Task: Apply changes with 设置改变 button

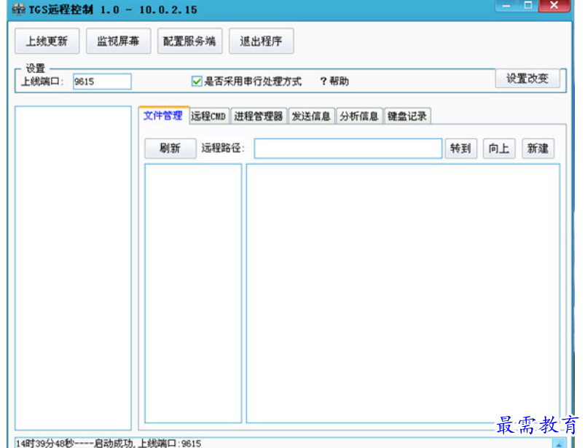Action: click(x=527, y=79)
